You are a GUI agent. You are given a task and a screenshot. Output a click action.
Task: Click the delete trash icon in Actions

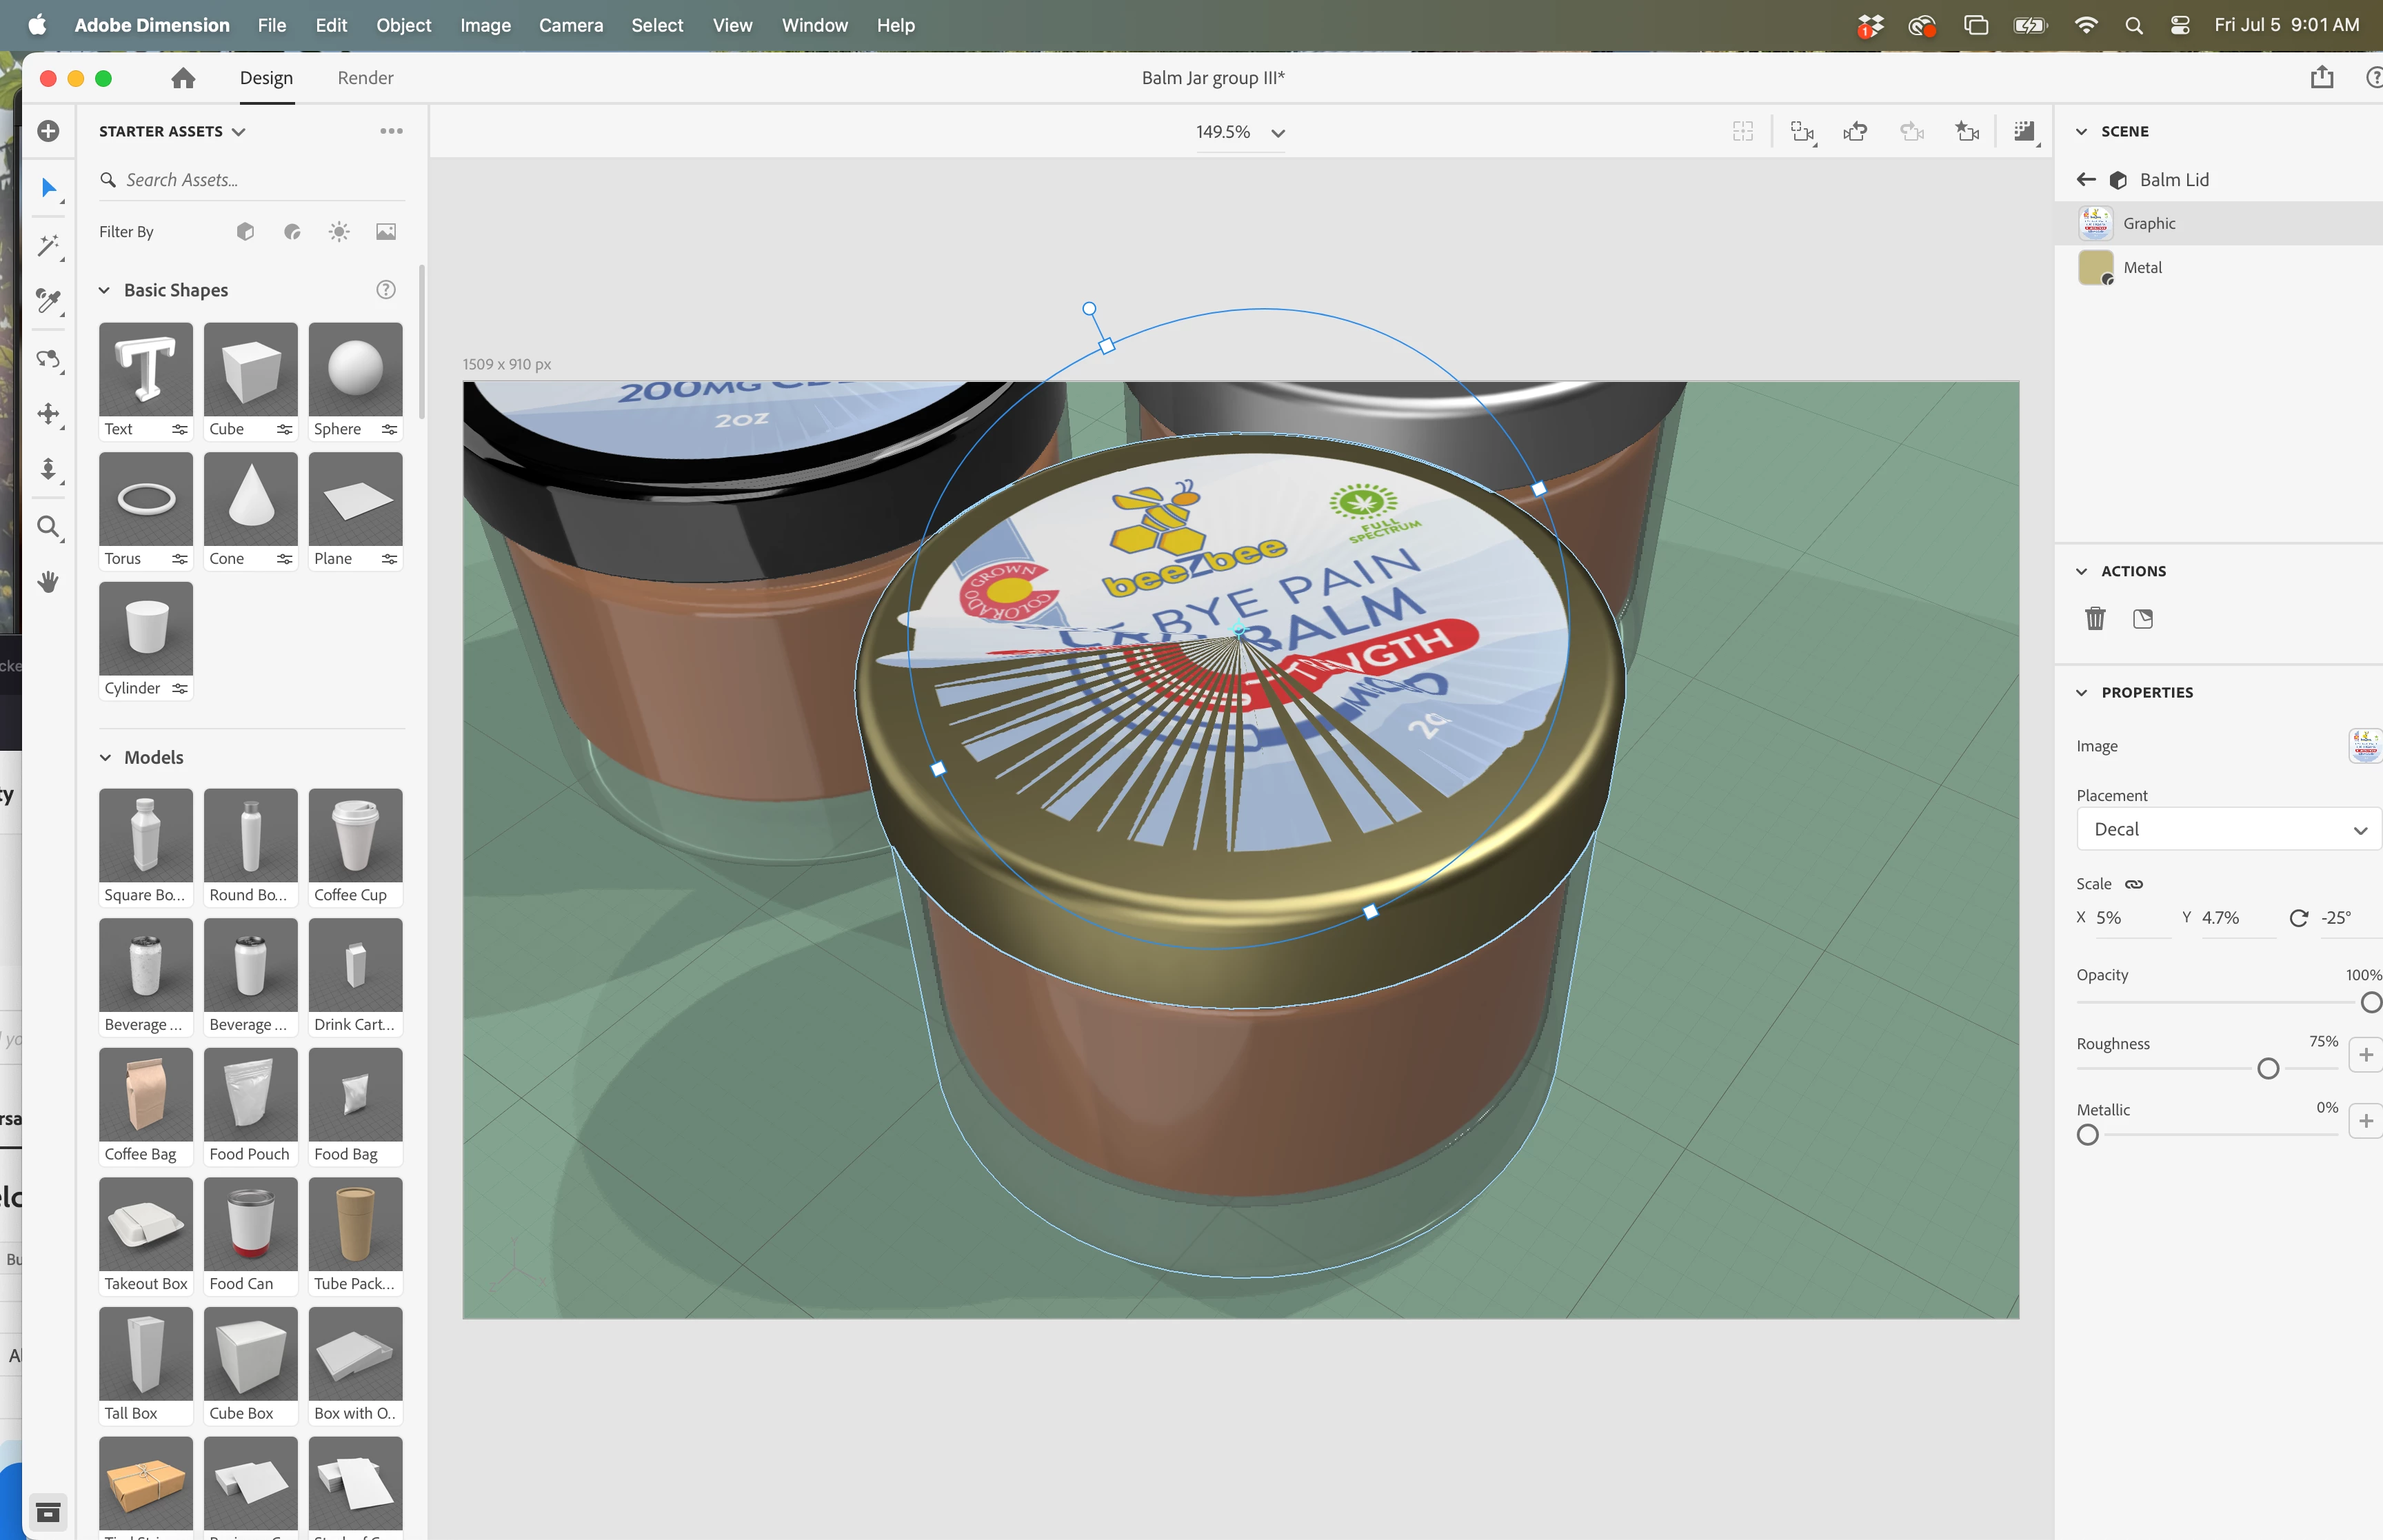pyautogui.click(x=2095, y=619)
